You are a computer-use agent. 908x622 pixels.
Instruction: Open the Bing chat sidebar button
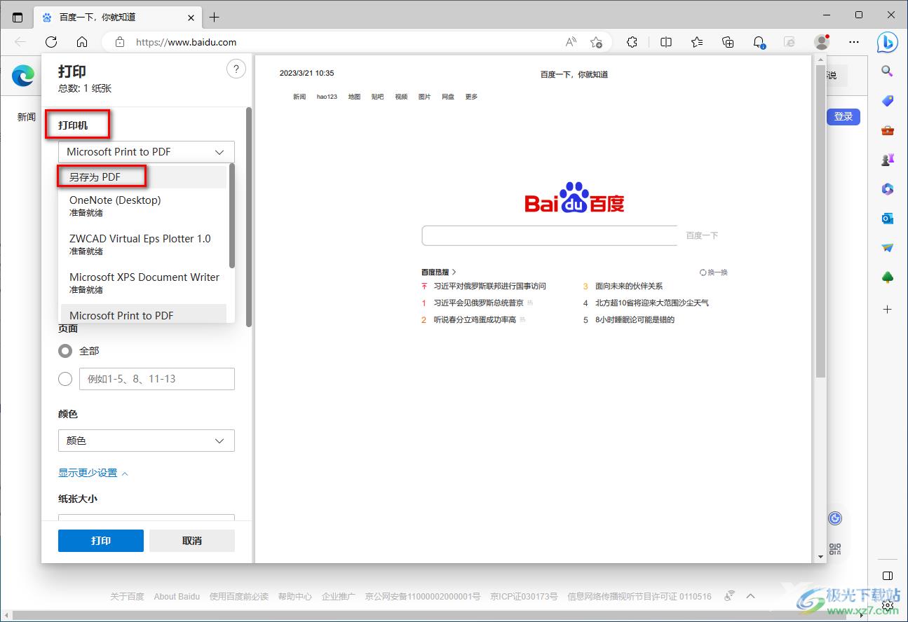pyautogui.click(x=887, y=42)
